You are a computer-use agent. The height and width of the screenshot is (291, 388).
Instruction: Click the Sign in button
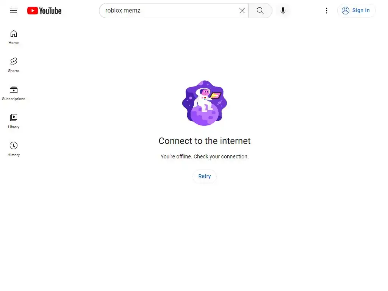click(x=356, y=10)
